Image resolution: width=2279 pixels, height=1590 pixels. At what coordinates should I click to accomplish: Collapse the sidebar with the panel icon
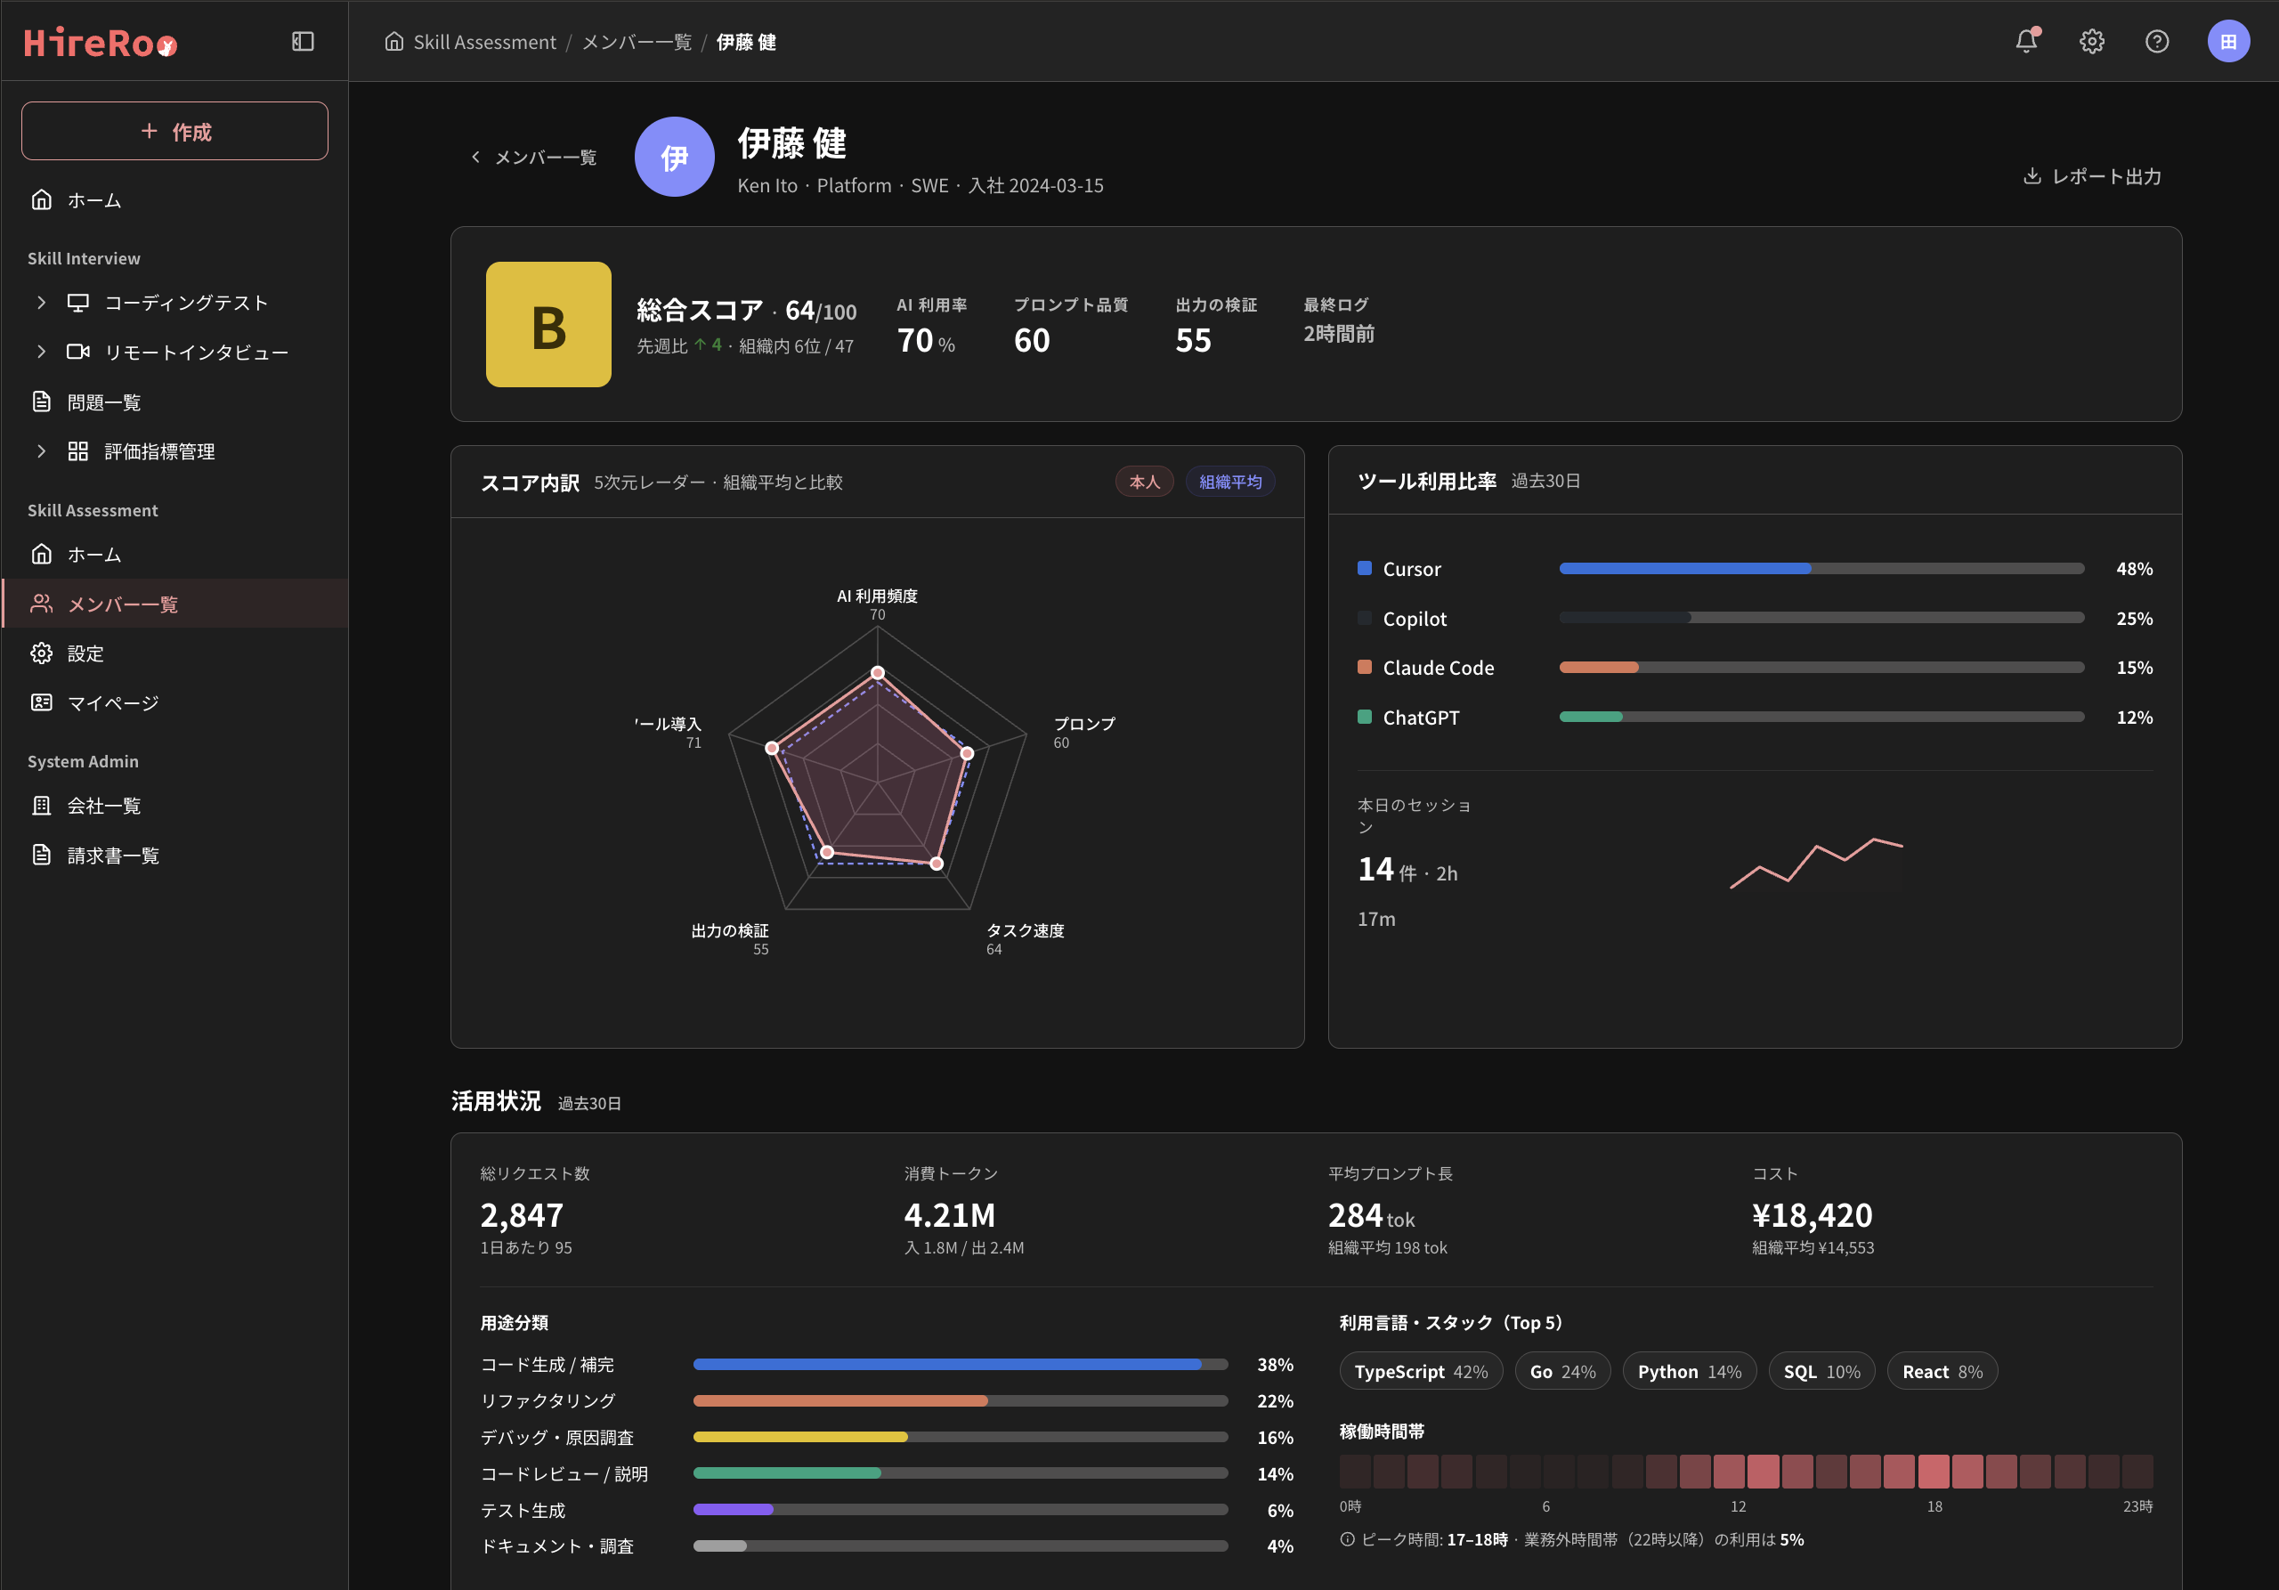coord(303,42)
